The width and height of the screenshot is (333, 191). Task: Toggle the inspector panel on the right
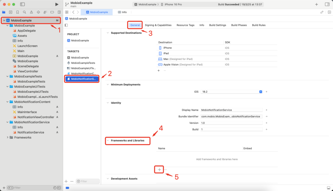[327, 4]
